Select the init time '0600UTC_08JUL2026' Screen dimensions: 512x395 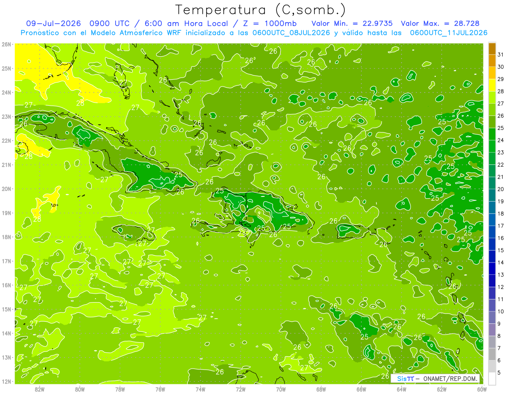[291, 33]
